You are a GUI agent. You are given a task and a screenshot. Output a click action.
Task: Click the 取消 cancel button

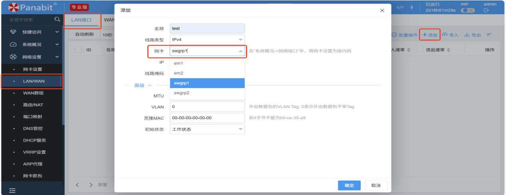(x=376, y=185)
